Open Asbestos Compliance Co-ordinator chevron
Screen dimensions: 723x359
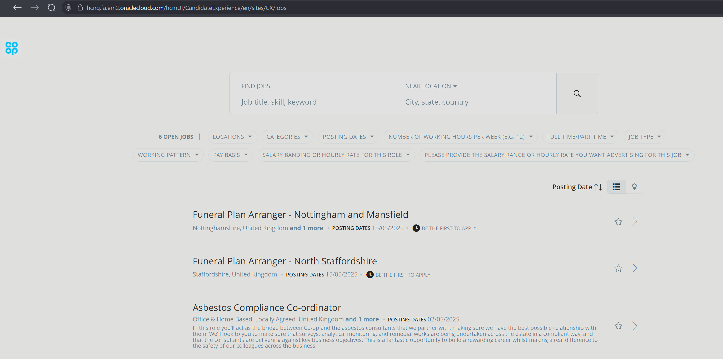(x=635, y=326)
